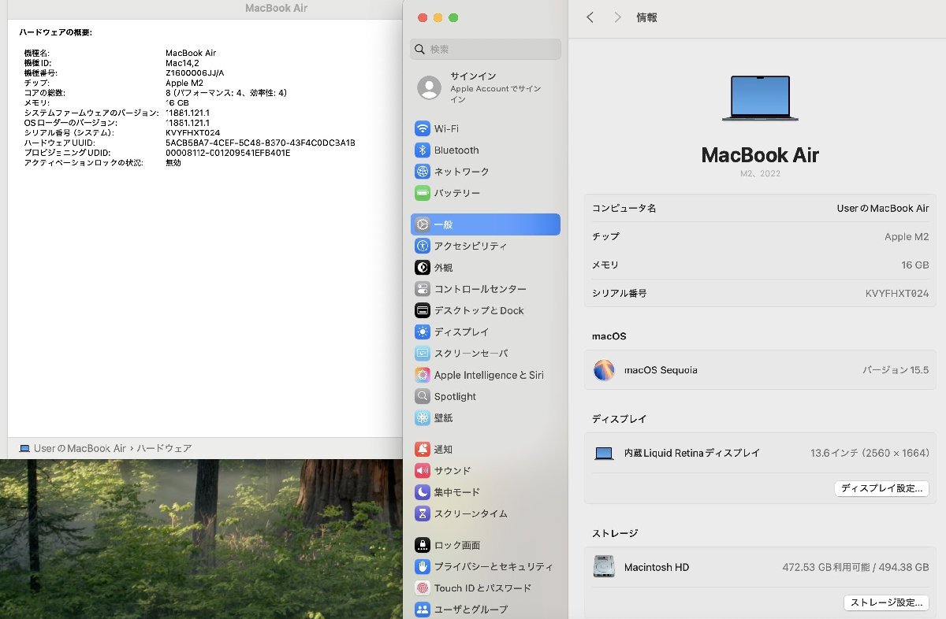Open the コントロールセンター icon
The width and height of the screenshot is (946, 619).
tap(423, 289)
